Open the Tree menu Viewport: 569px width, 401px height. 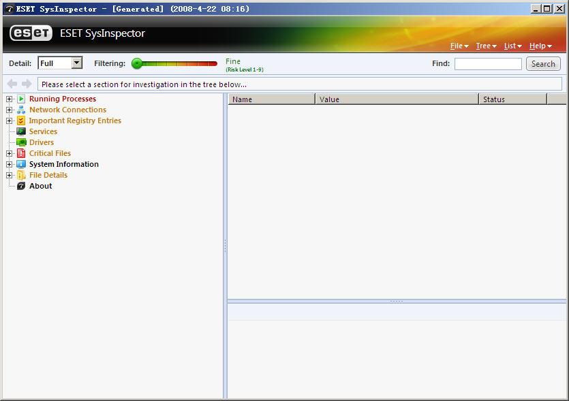[x=486, y=46]
